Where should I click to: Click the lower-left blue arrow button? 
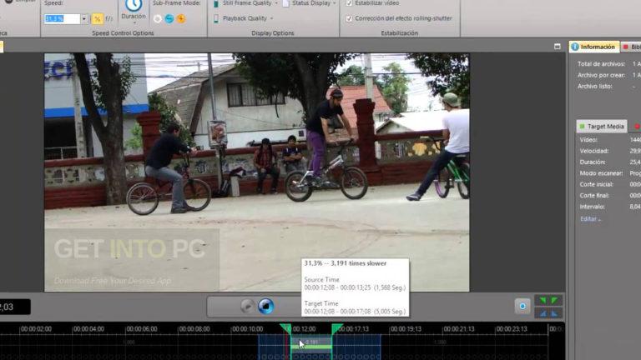tap(543, 313)
